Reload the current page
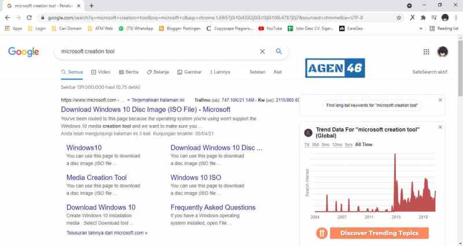Screen dimensions: 463x246 [29, 18]
